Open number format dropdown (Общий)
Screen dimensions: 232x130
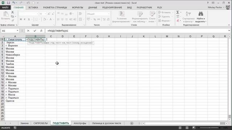point(109,14)
